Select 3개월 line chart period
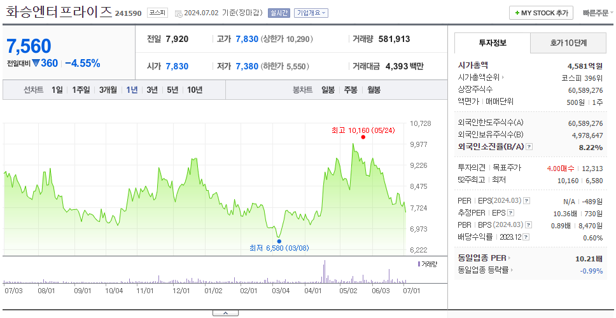This screenshot has width=616, height=318. click(x=108, y=90)
